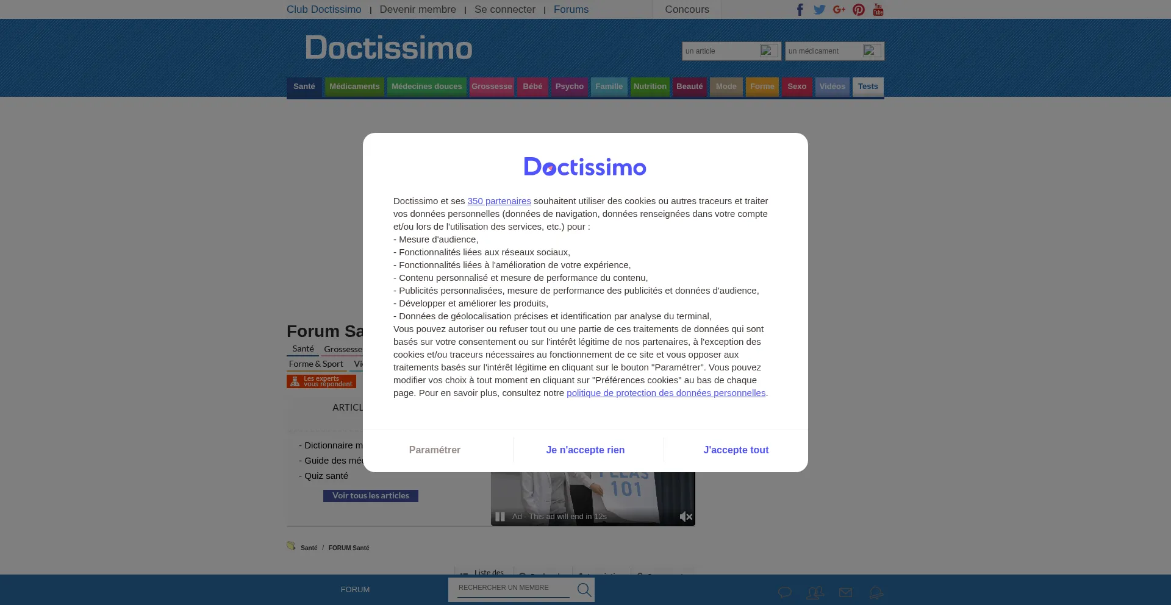Click Doctissimo logo in cookie dialog

click(585, 166)
